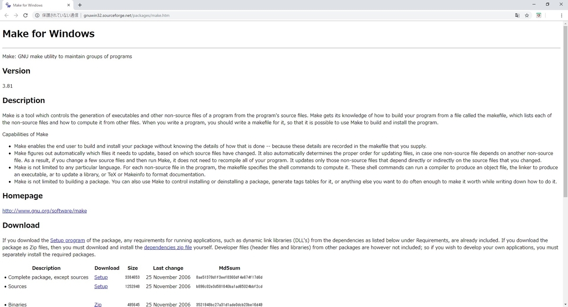This screenshot has height=307, width=568.
Task: Download Setup for Sources row
Action: (101, 286)
